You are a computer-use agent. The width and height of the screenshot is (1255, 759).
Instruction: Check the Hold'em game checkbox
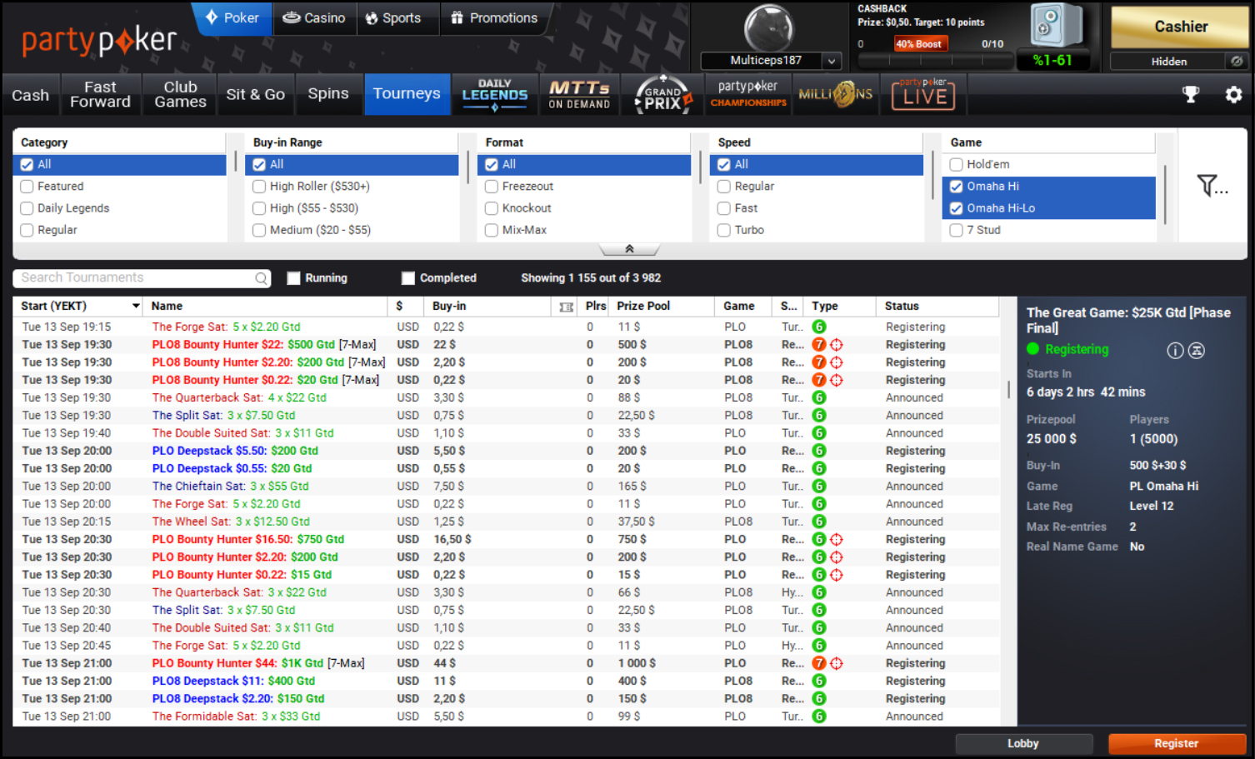[x=957, y=165]
